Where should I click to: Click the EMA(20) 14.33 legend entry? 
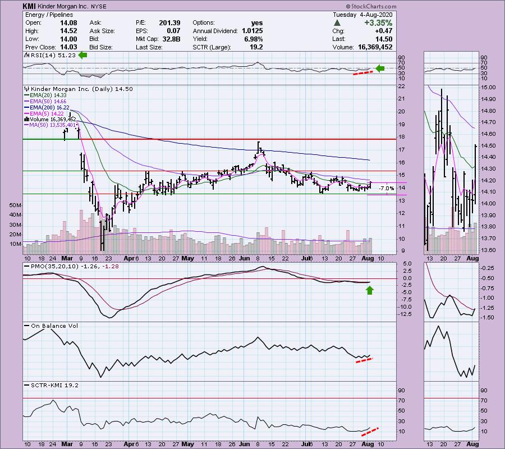click(x=45, y=95)
